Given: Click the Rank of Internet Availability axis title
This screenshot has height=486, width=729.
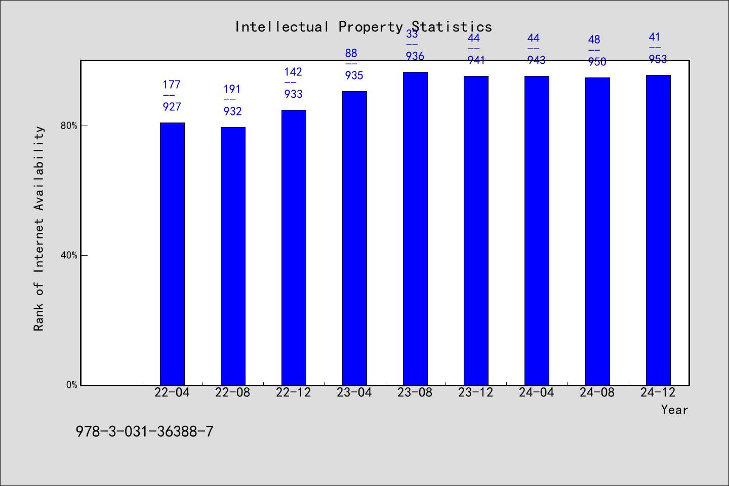Looking at the screenshot, I should click(39, 228).
